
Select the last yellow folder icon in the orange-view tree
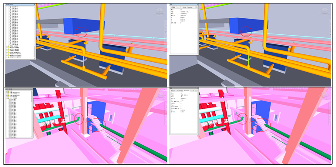click(x=9, y=57)
